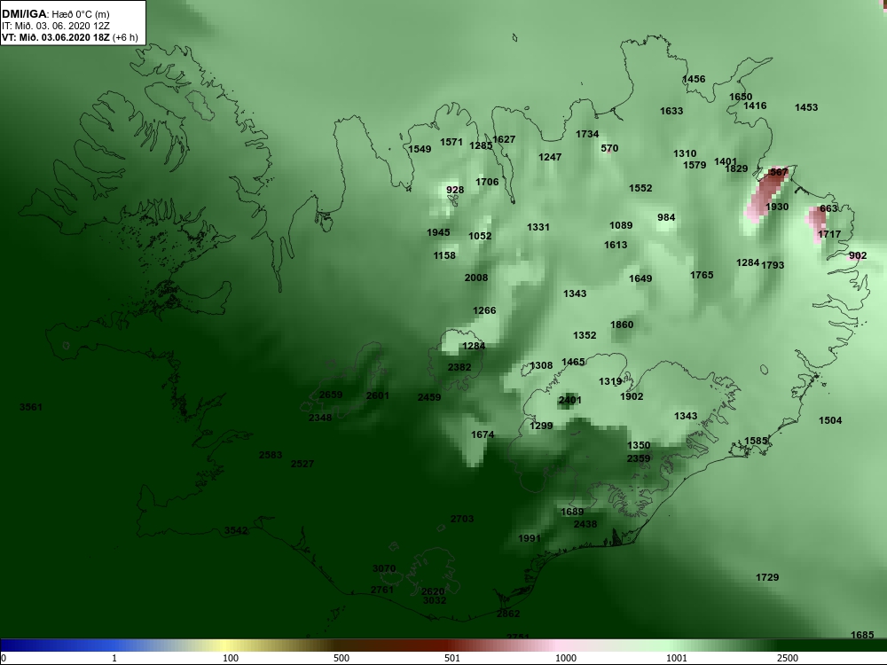Click the map value 2659
The height and width of the screenshot is (665, 887).
[330, 395]
